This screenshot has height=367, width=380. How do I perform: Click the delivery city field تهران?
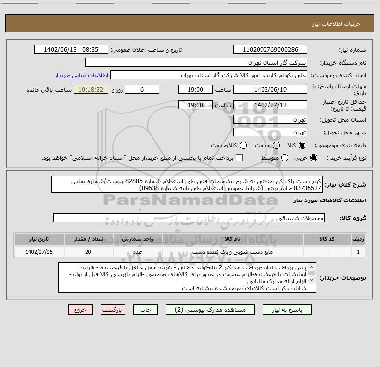click(x=270, y=133)
